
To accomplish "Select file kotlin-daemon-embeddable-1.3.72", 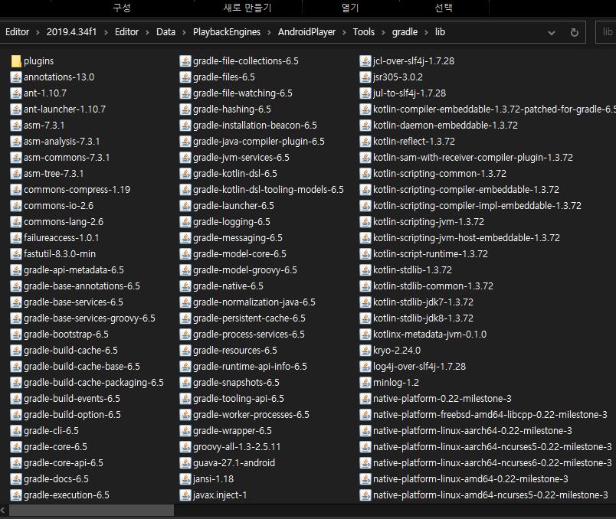I will click(439, 126).
